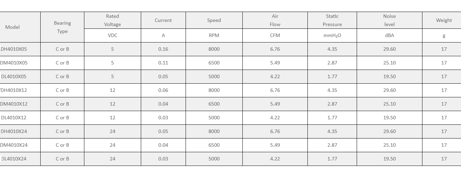461x169 pixels.
Task: Click the DM4010X12 model name
Action: point(14,104)
